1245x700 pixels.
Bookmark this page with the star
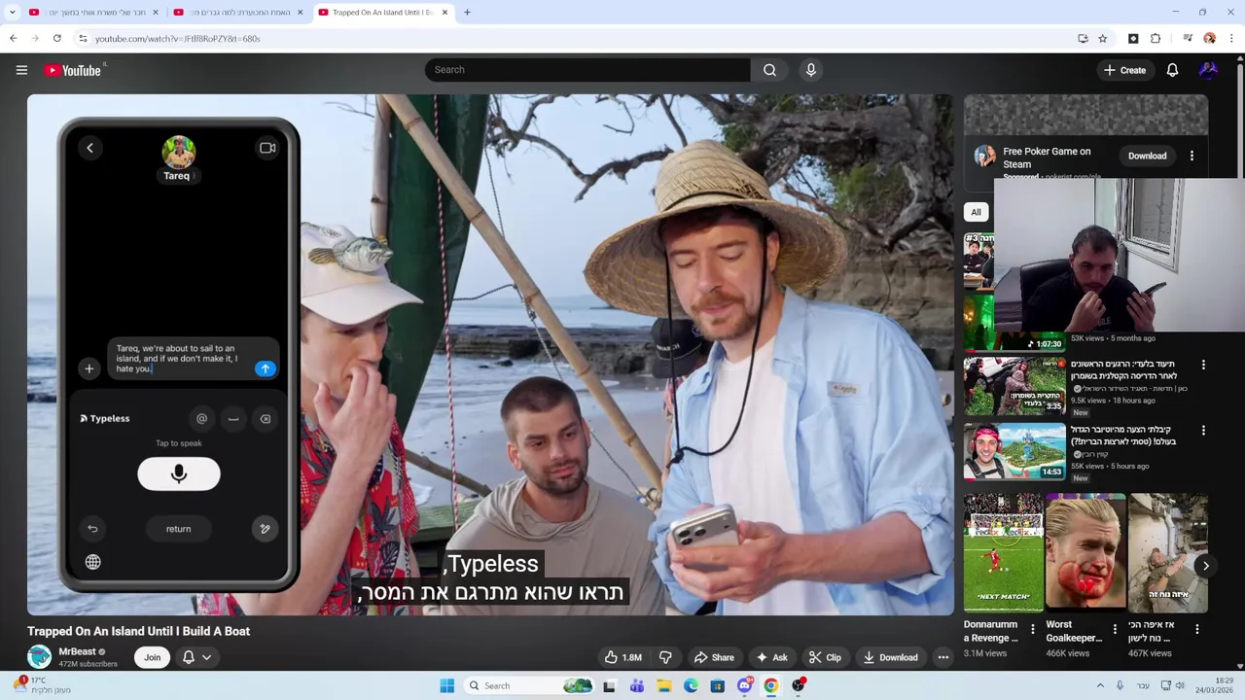tap(1103, 38)
